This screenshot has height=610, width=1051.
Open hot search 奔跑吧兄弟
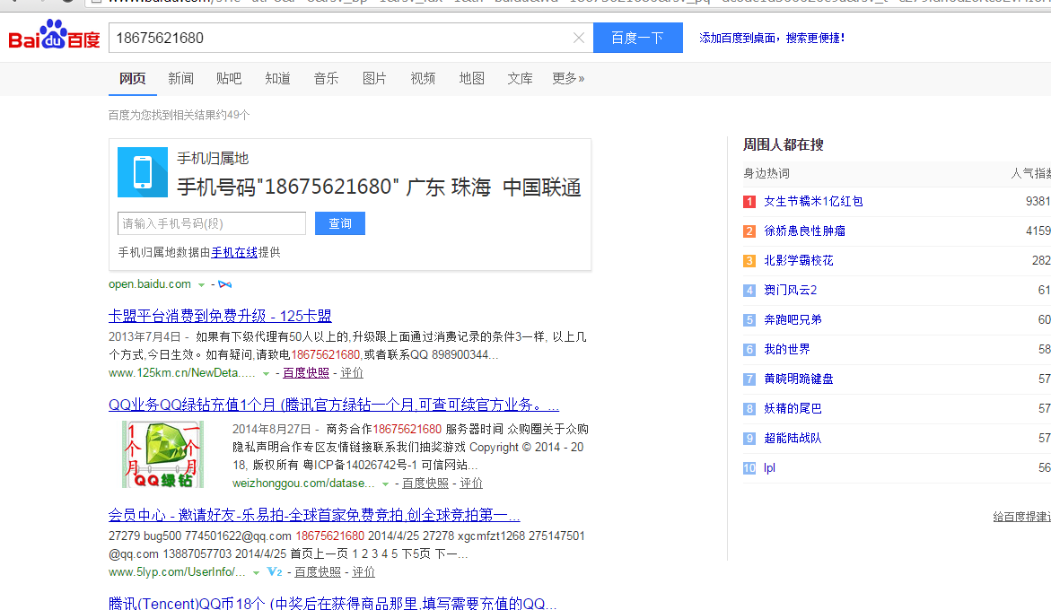pyautogui.click(x=793, y=319)
